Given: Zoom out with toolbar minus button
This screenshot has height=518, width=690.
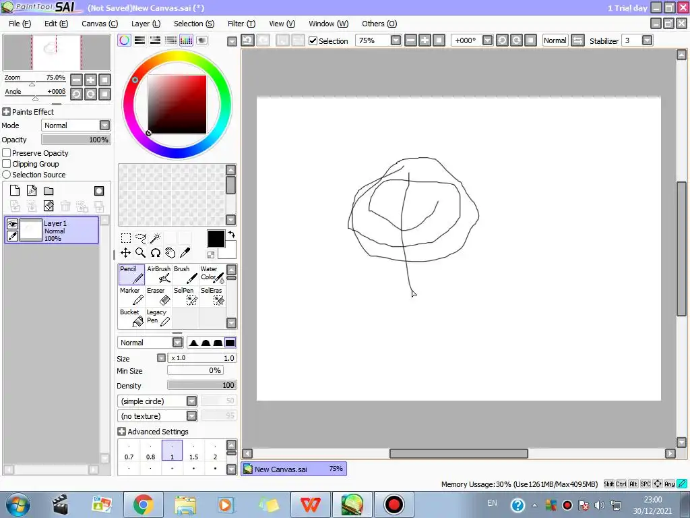Looking at the screenshot, I should coord(410,40).
